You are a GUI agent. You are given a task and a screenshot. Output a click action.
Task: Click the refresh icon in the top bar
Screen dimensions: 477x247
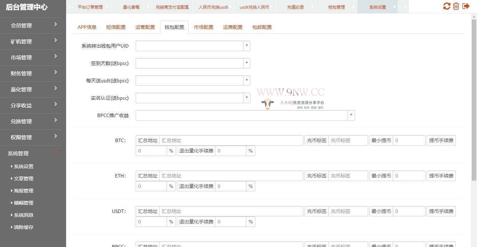447,6
